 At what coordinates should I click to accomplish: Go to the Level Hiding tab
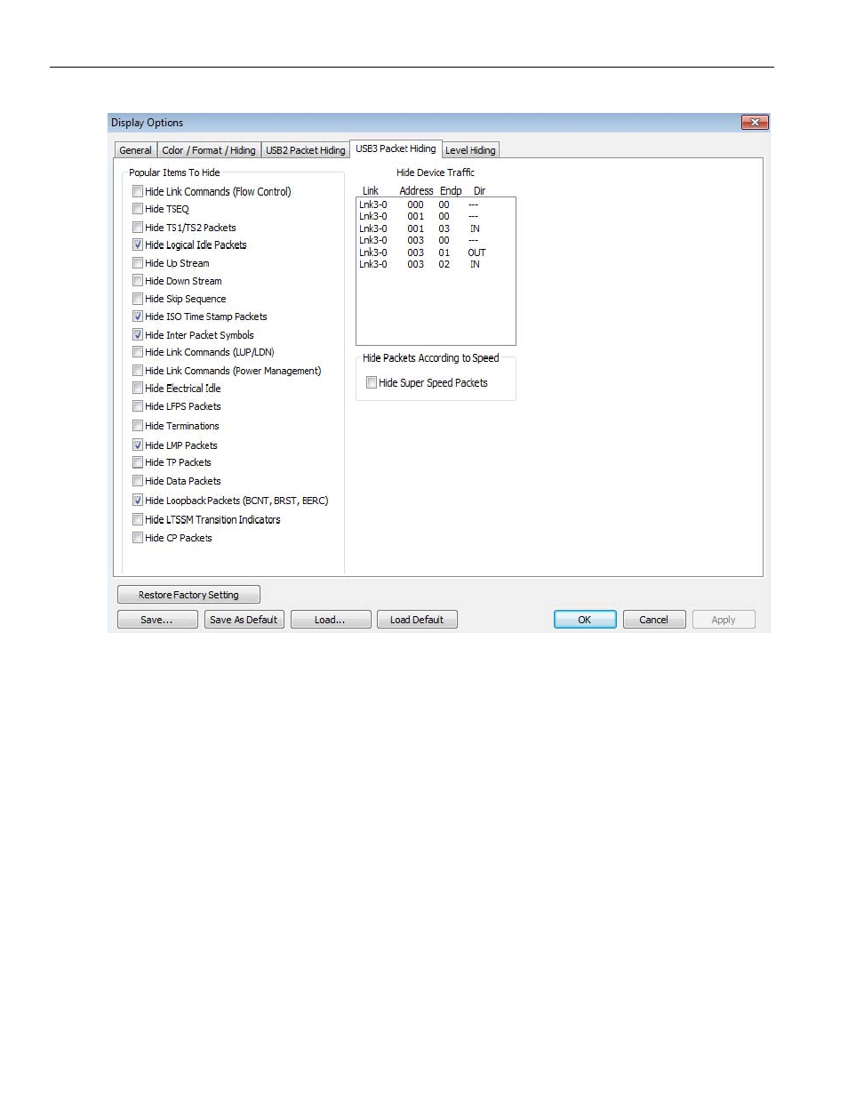pos(469,150)
